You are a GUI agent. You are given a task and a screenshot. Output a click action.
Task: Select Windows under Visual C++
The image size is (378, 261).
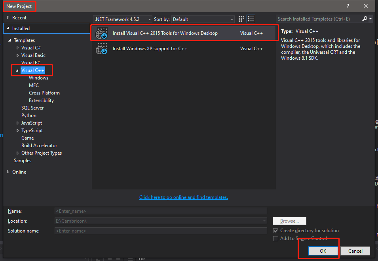[x=38, y=78]
